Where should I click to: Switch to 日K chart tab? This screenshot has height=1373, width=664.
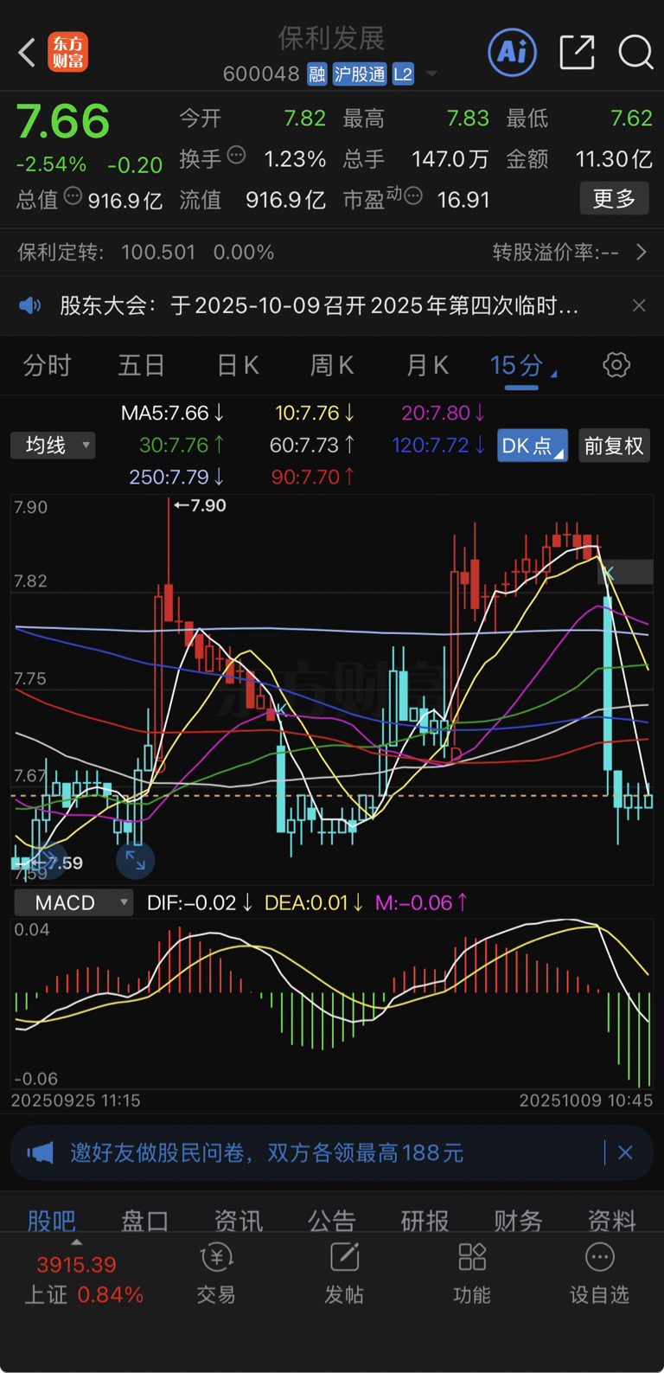tap(238, 366)
